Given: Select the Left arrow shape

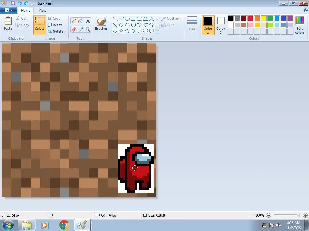Looking at the screenshot, I should [x=145, y=25].
